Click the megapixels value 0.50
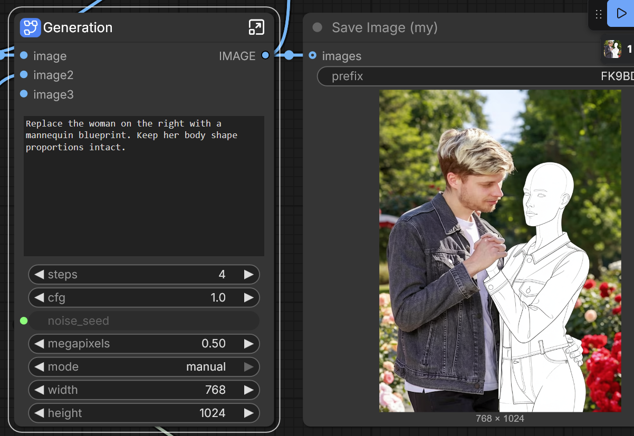Image resolution: width=634 pixels, height=436 pixels. tap(214, 344)
